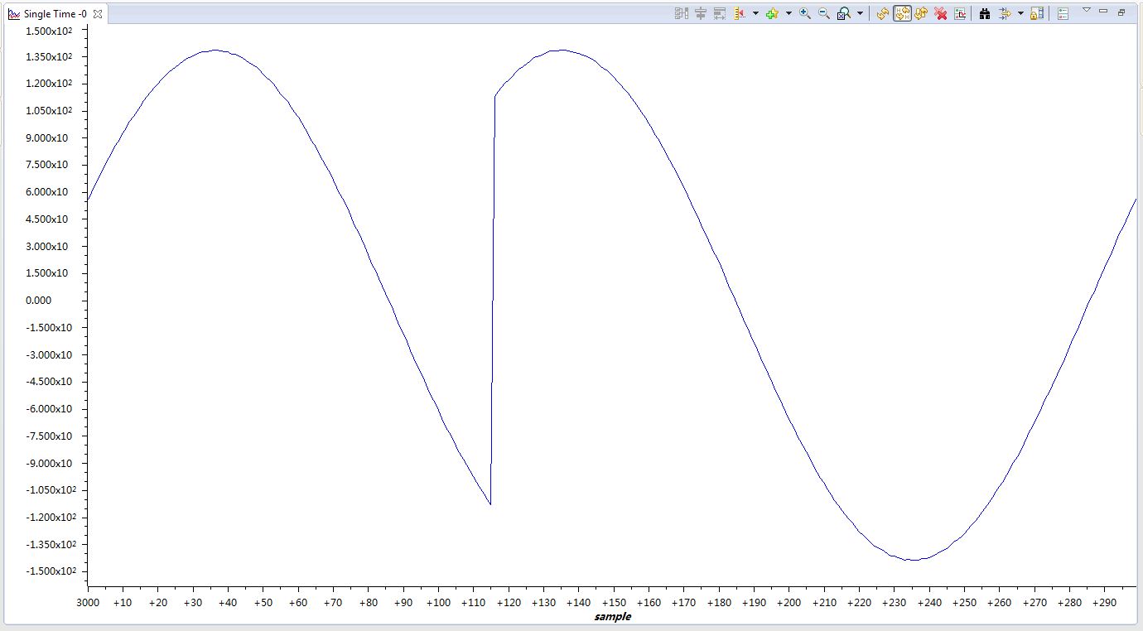Toggle the padlock pin view icon
This screenshot has width=1143, height=631.
pyautogui.click(x=1037, y=13)
